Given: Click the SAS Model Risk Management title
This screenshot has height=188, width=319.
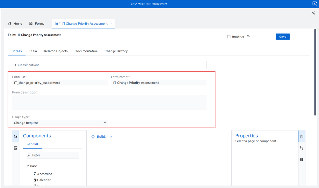Looking at the screenshot, I should [149, 4].
